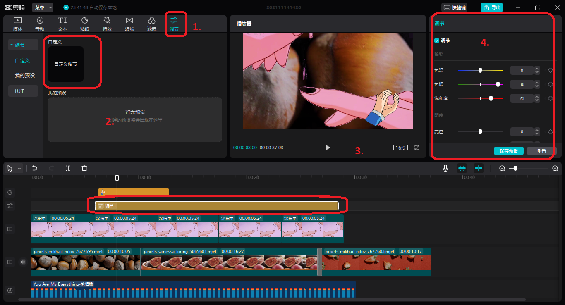Zoom in the timeline with plus icon
The image size is (565, 305).
click(x=555, y=168)
